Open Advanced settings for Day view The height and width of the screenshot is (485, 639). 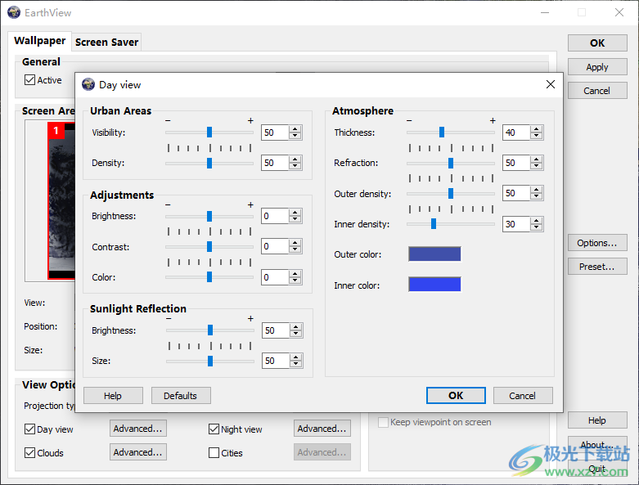point(137,429)
